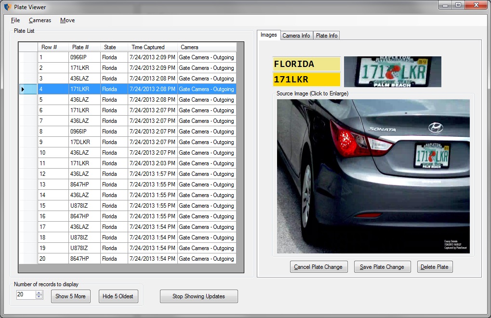This screenshot has height=318, width=491.
Task: Open the File menu
Action: [15, 20]
